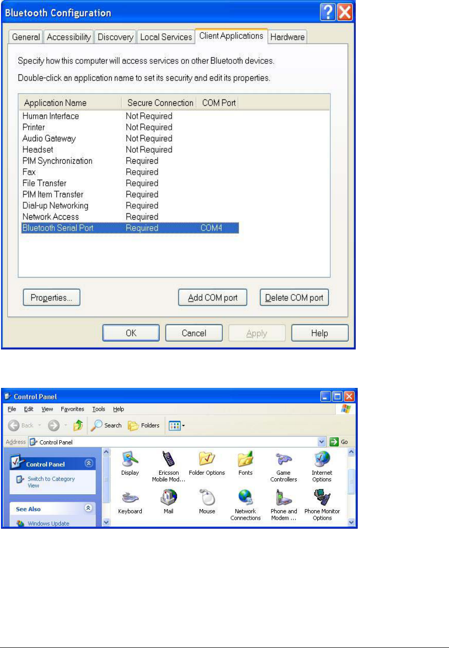Open the Help menu in Control Panel

click(x=118, y=409)
